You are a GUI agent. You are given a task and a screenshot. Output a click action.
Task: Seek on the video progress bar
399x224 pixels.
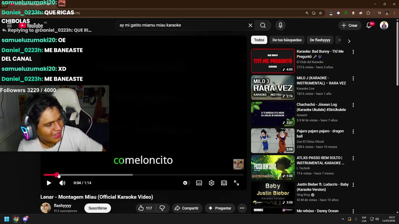click(x=143, y=175)
